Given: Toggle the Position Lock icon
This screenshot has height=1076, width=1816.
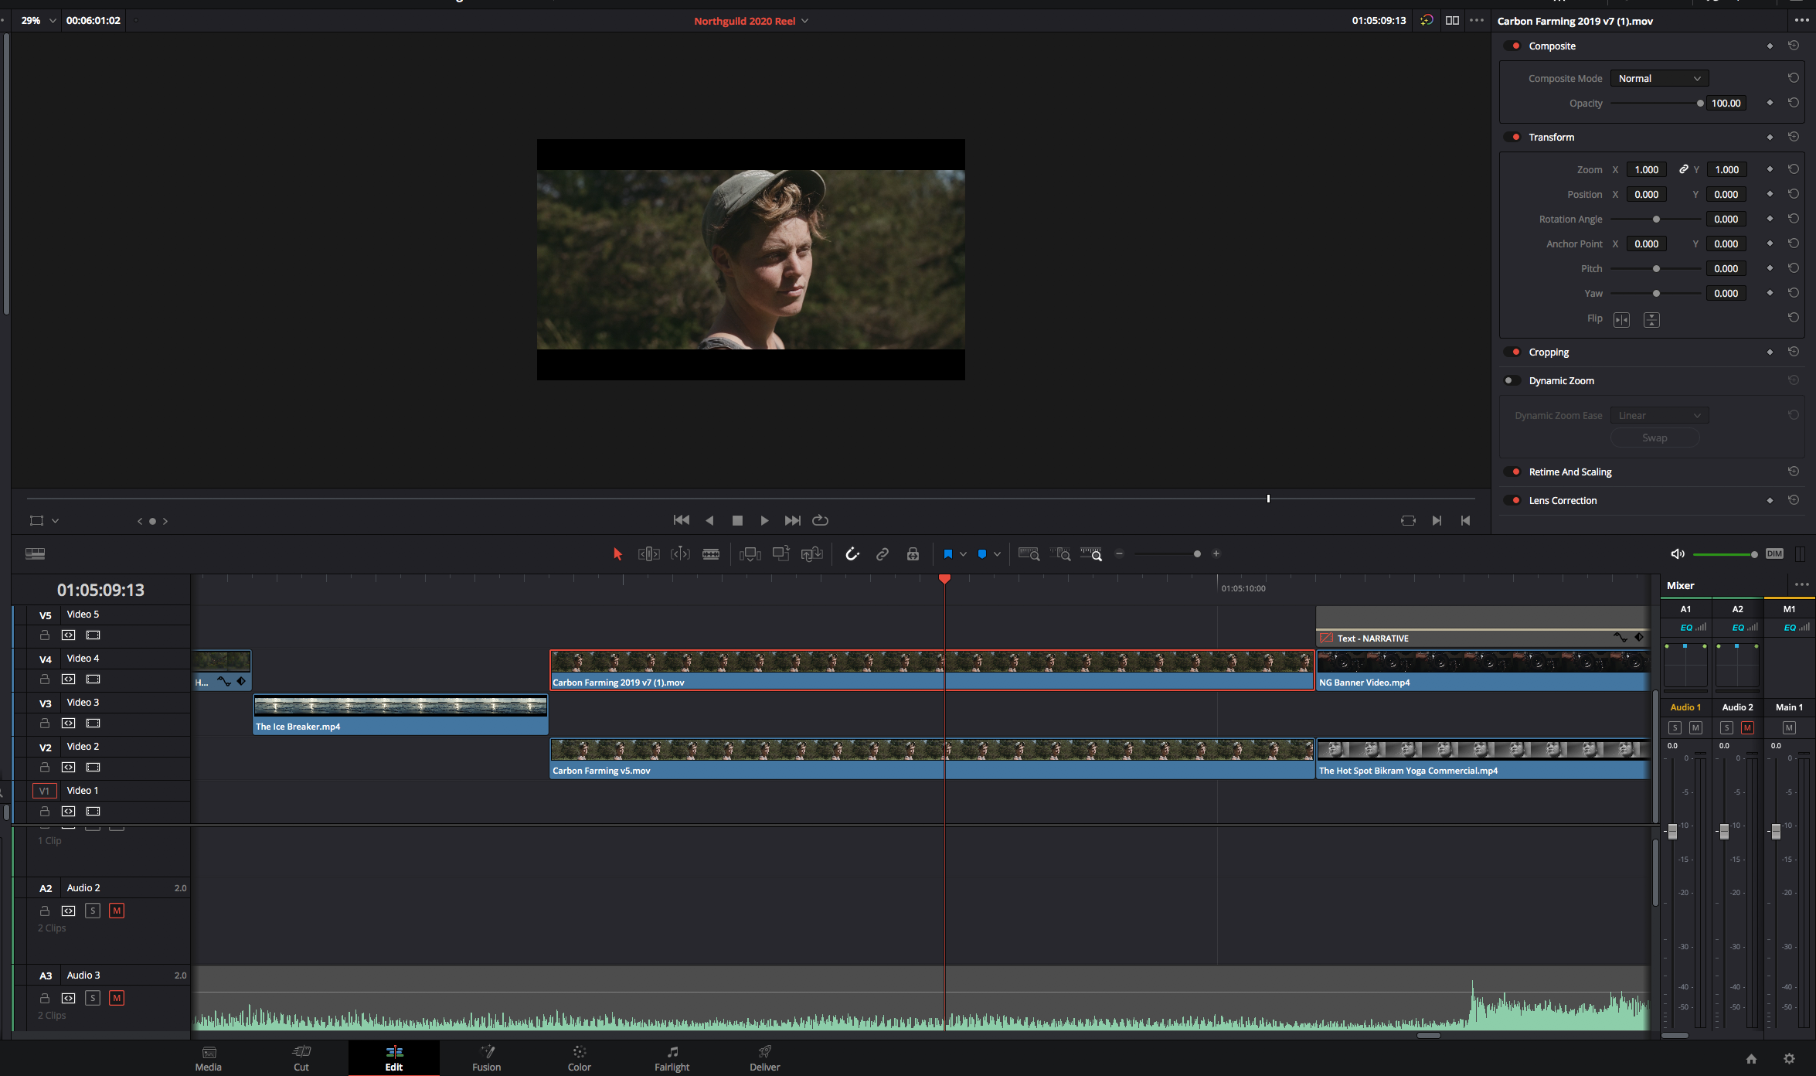Looking at the screenshot, I should [913, 554].
